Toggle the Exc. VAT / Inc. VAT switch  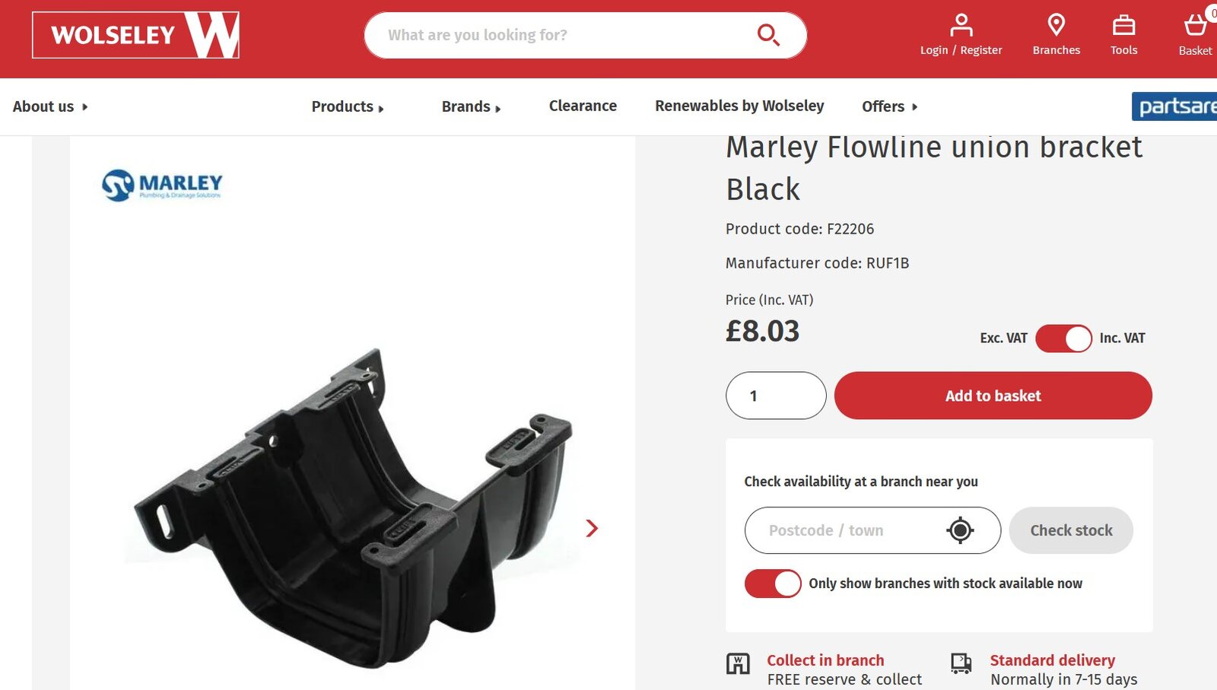pos(1063,339)
